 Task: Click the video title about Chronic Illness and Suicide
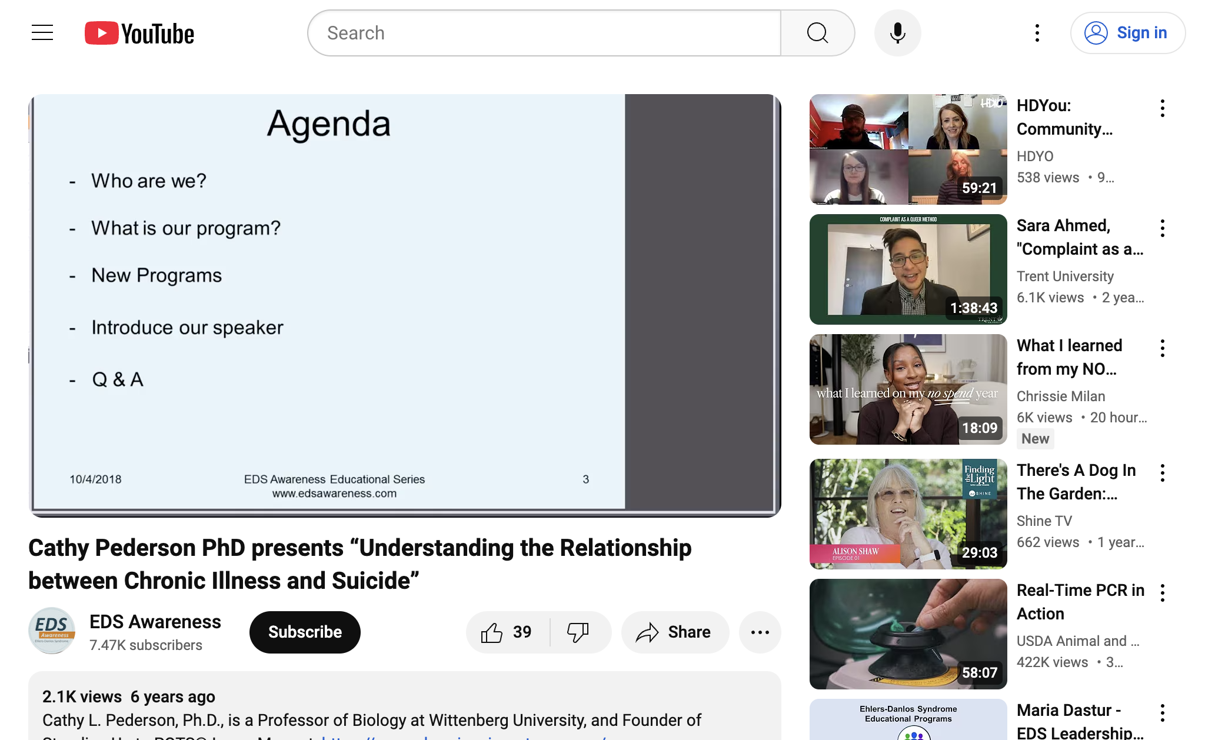pyautogui.click(x=360, y=564)
